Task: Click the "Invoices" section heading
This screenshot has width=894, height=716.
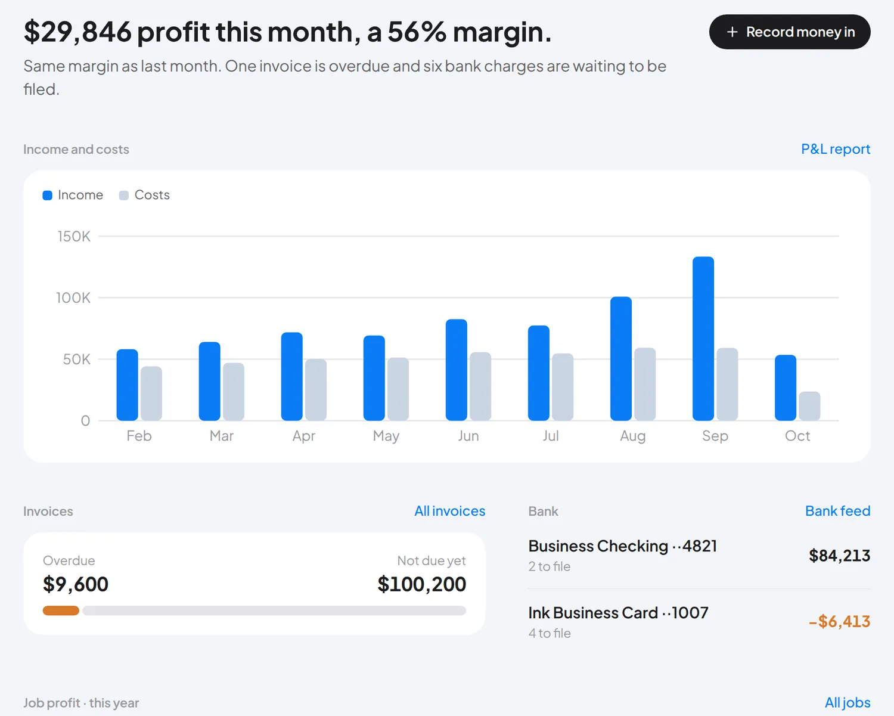Action: [x=48, y=512]
